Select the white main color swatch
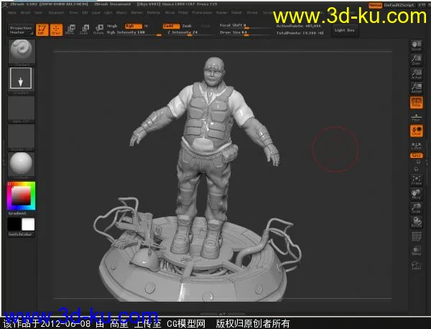The width and height of the screenshot is (431, 329). pos(28,224)
